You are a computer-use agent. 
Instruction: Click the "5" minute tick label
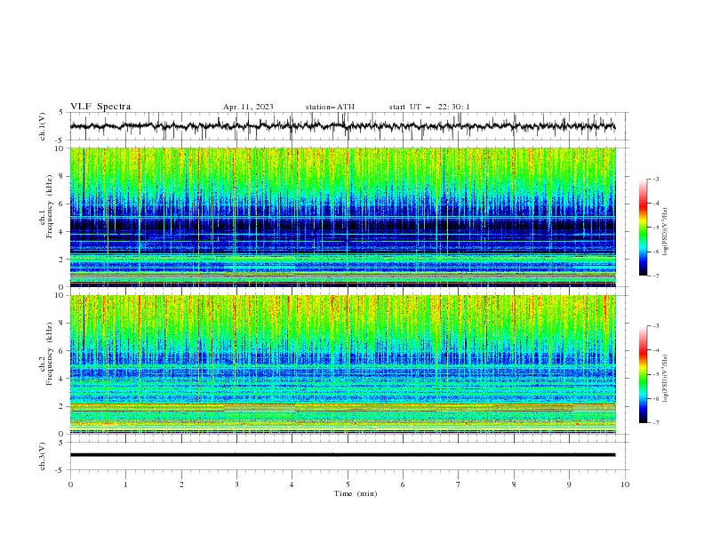[x=348, y=484]
